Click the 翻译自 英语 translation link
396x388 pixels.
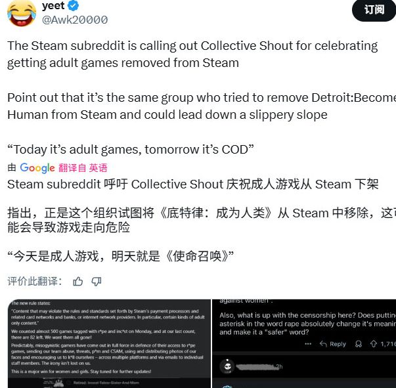pos(83,168)
